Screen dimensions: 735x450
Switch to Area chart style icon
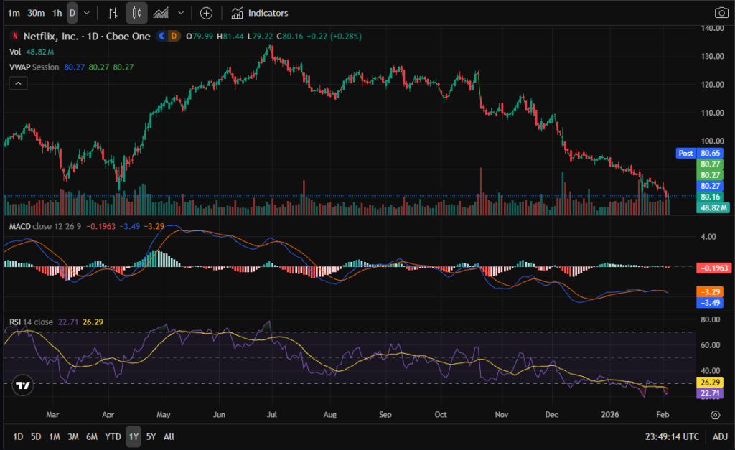pyautogui.click(x=161, y=13)
